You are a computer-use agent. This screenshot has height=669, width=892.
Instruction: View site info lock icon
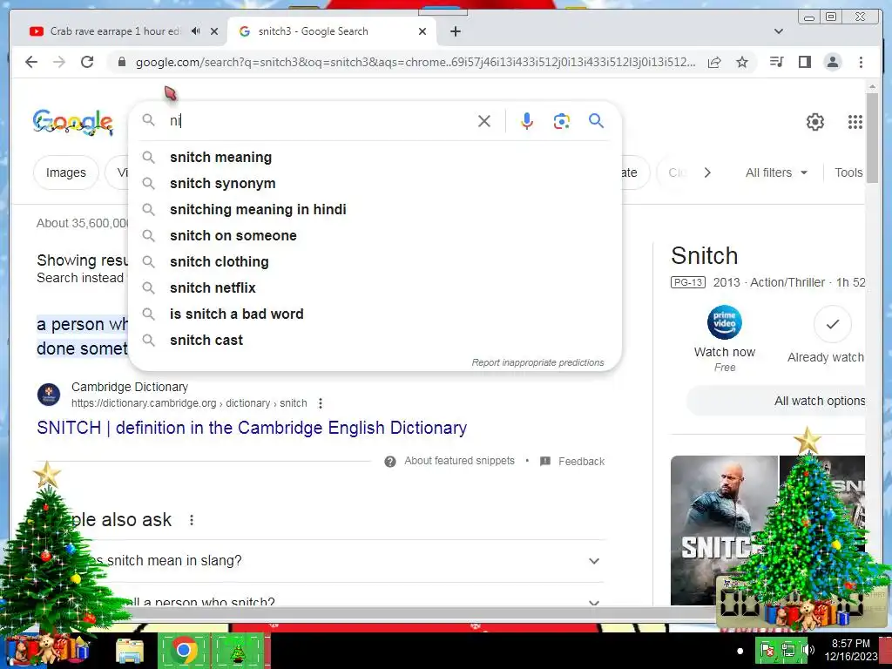[122, 62]
